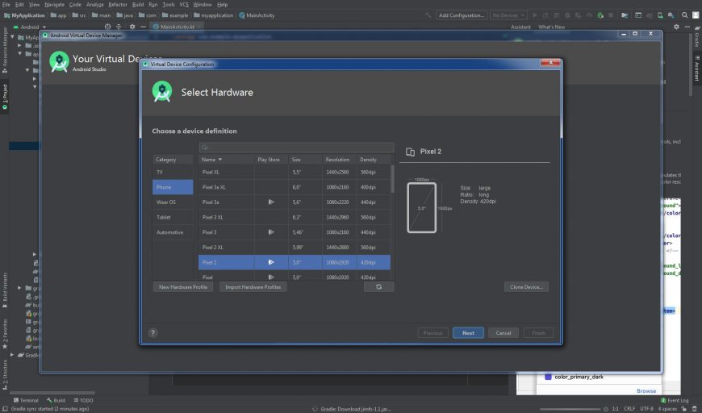The image size is (702, 413).
Task: Click Play Store icon in Pixel 3a row
Action: (271, 202)
